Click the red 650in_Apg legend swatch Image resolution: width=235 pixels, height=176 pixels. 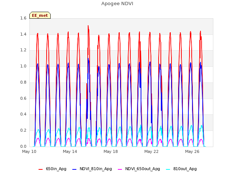click(41, 169)
